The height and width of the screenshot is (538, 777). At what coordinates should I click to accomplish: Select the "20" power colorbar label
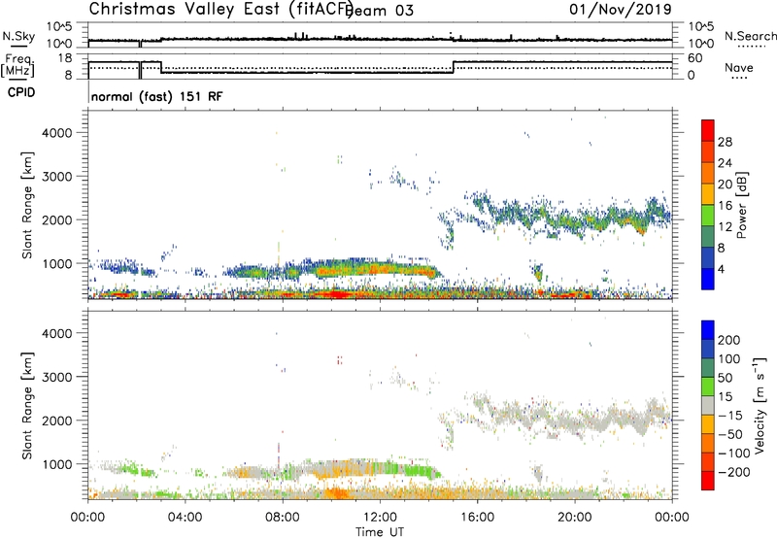[x=725, y=185]
